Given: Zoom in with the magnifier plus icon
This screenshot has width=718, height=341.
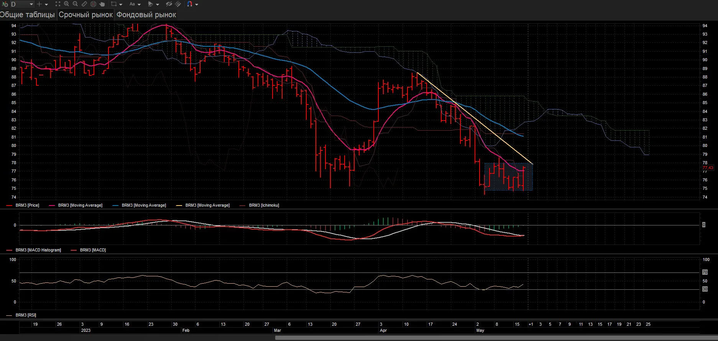Looking at the screenshot, I should click(66, 4).
